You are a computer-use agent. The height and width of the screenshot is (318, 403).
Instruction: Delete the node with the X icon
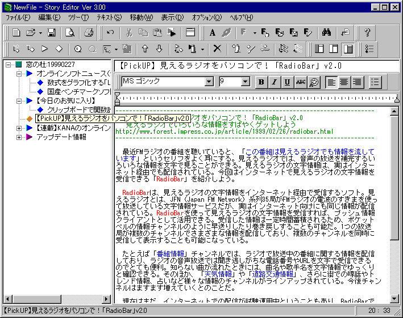click(x=217, y=49)
